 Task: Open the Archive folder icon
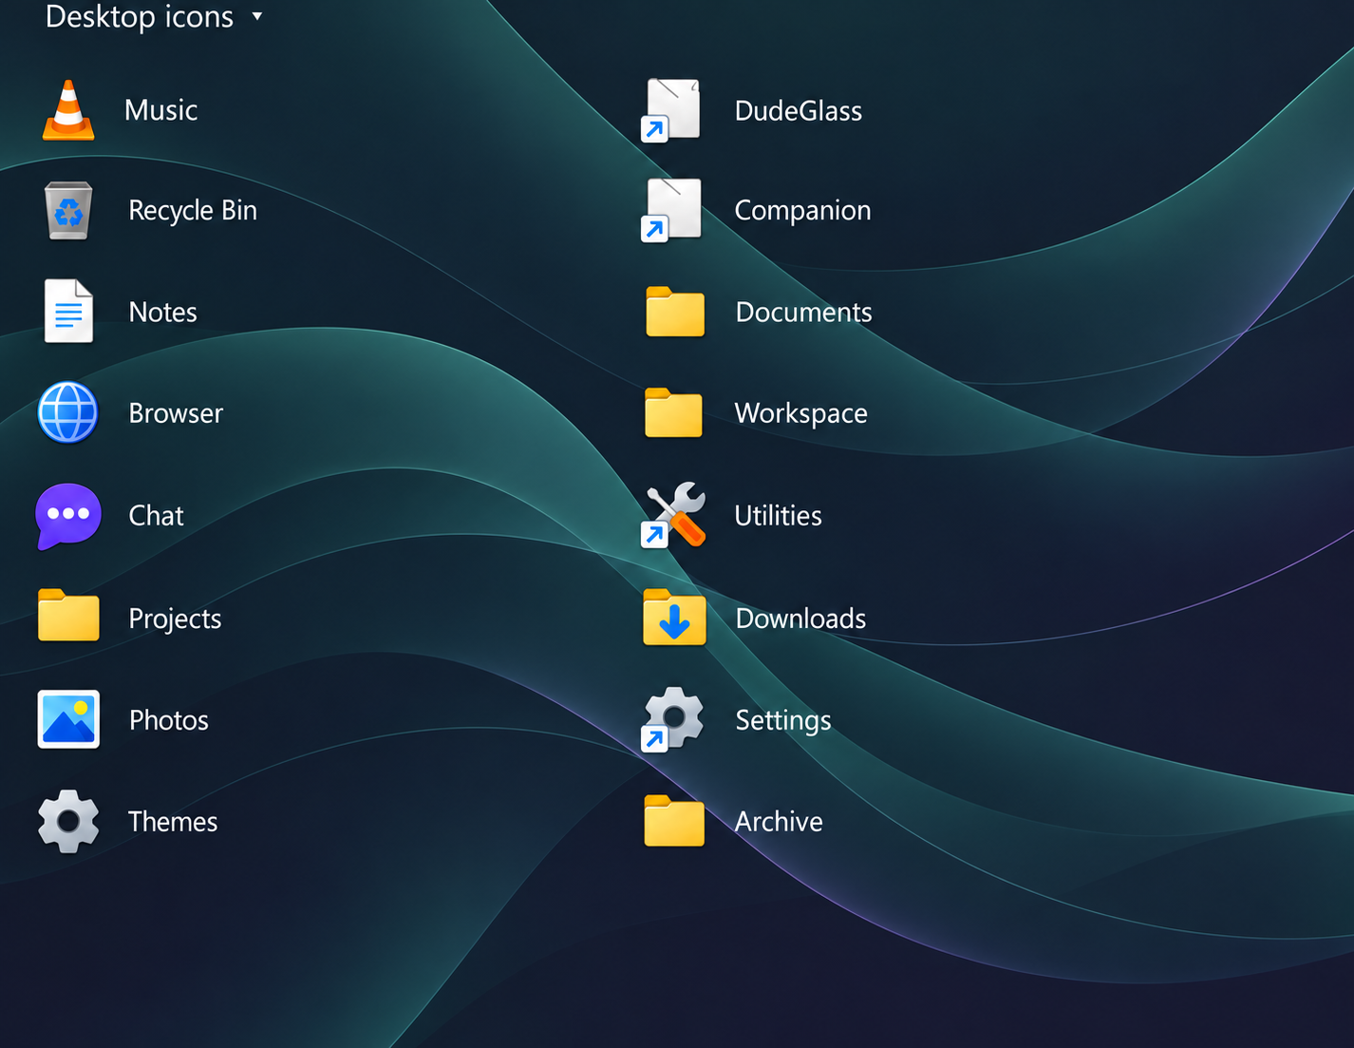click(674, 821)
